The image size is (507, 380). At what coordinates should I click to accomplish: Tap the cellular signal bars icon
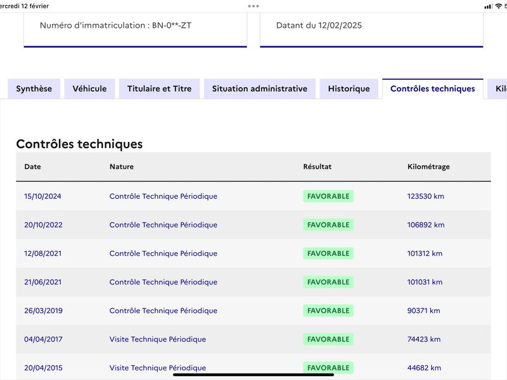coord(488,6)
